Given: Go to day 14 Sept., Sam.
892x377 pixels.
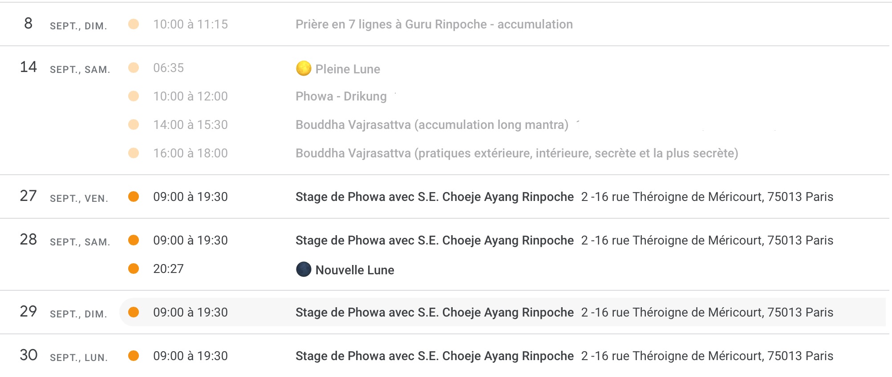Looking at the screenshot, I should [x=28, y=67].
